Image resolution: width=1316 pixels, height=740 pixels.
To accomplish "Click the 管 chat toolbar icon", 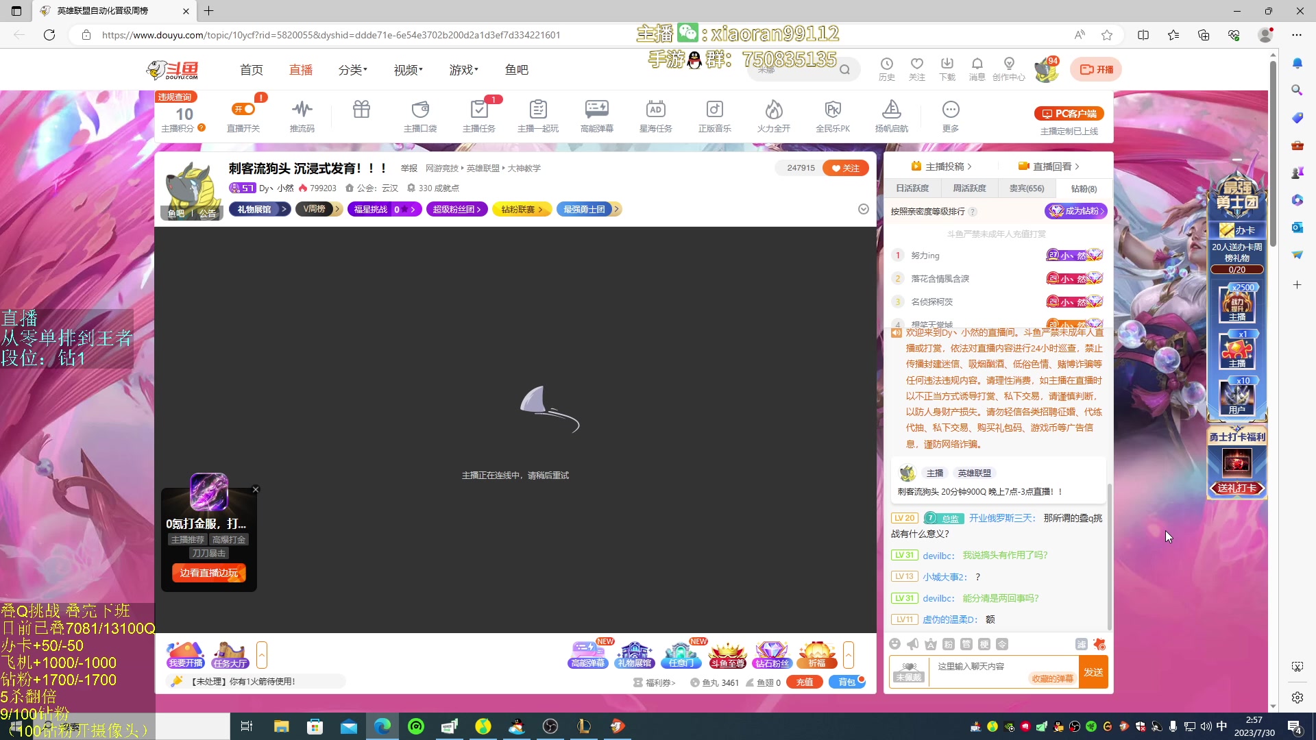I will (966, 644).
